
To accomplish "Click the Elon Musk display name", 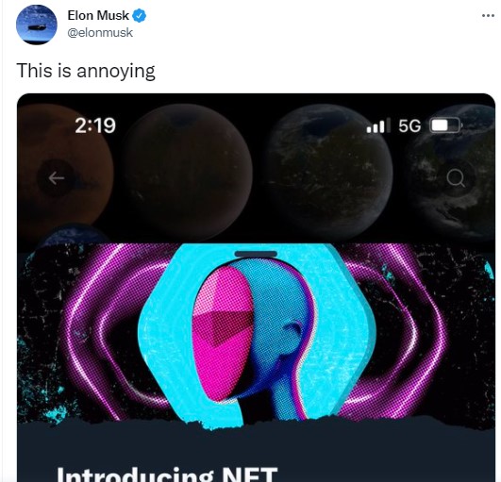I will click(x=98, y=15).
